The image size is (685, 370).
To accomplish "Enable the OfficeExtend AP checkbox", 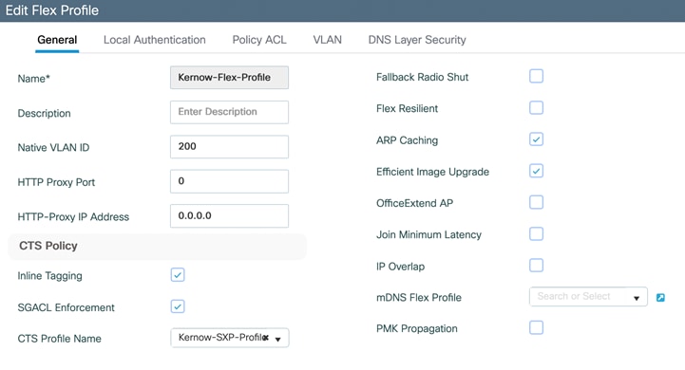I will point(536,202).
